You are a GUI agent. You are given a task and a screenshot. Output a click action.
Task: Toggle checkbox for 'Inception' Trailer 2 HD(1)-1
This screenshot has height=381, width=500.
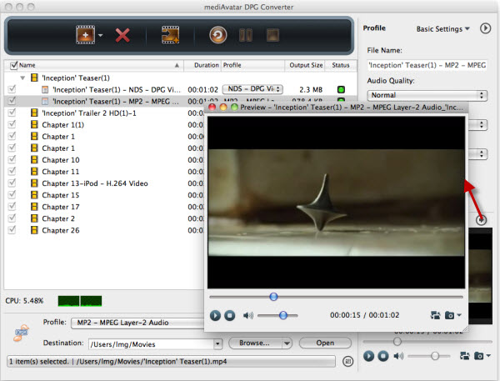(12, 113)
